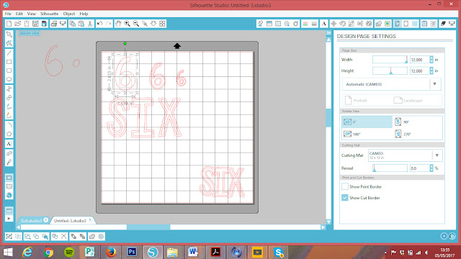Collapse the side panel with double chevron
The image size is (461, 259).
click(328, 33)
